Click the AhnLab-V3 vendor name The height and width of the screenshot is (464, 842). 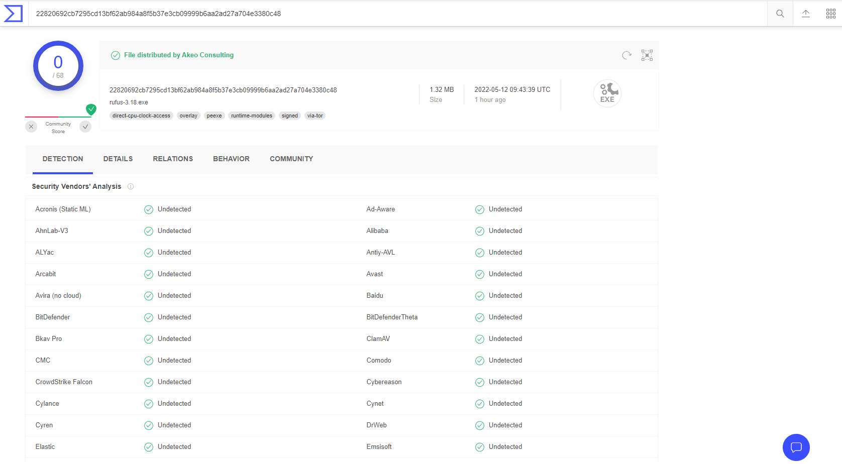point(52,231)
